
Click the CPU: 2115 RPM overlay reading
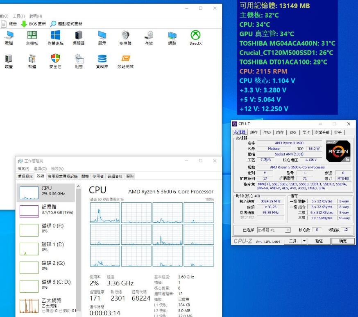pos(263,71)
